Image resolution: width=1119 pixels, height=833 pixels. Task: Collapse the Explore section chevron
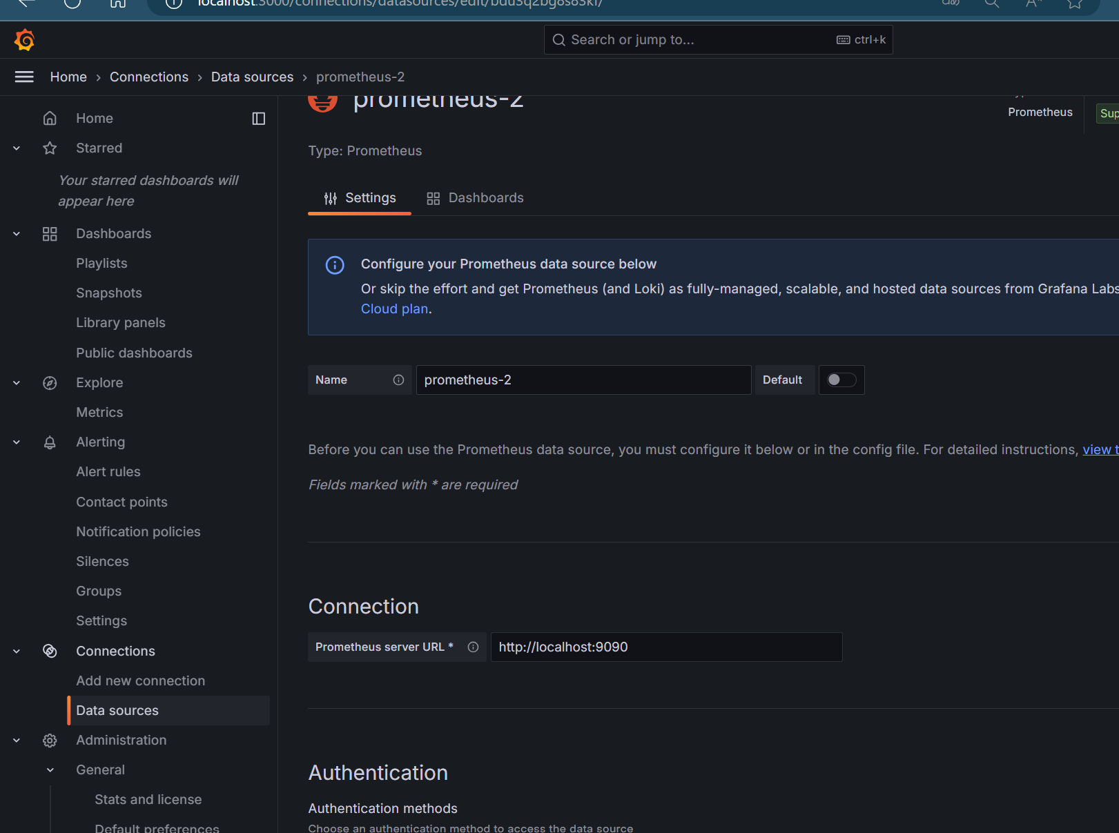point(17,383)
